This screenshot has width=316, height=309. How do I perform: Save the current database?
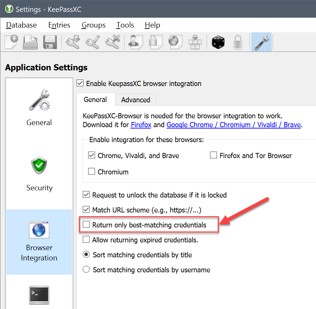(x=50, y=41)
